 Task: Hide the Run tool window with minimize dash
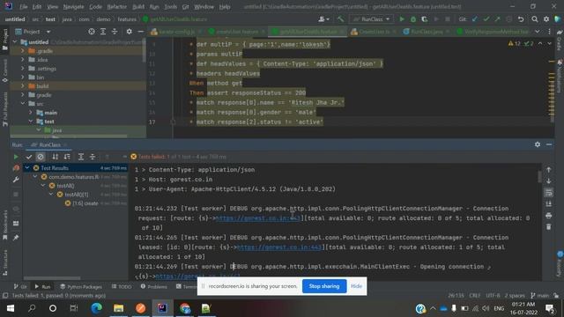(549, 144)
